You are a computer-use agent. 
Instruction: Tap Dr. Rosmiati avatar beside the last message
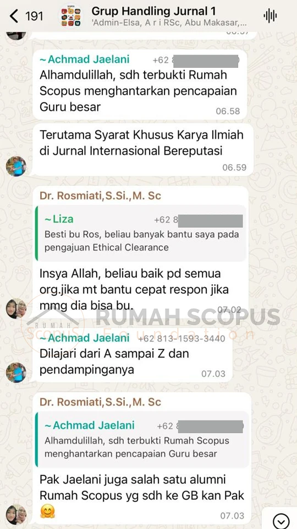click(16, 515)
